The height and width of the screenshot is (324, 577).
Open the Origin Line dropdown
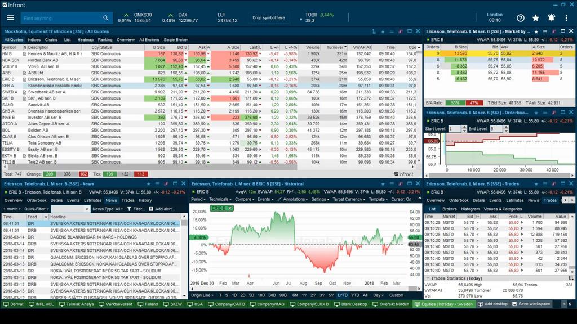(x=202, y=295)
